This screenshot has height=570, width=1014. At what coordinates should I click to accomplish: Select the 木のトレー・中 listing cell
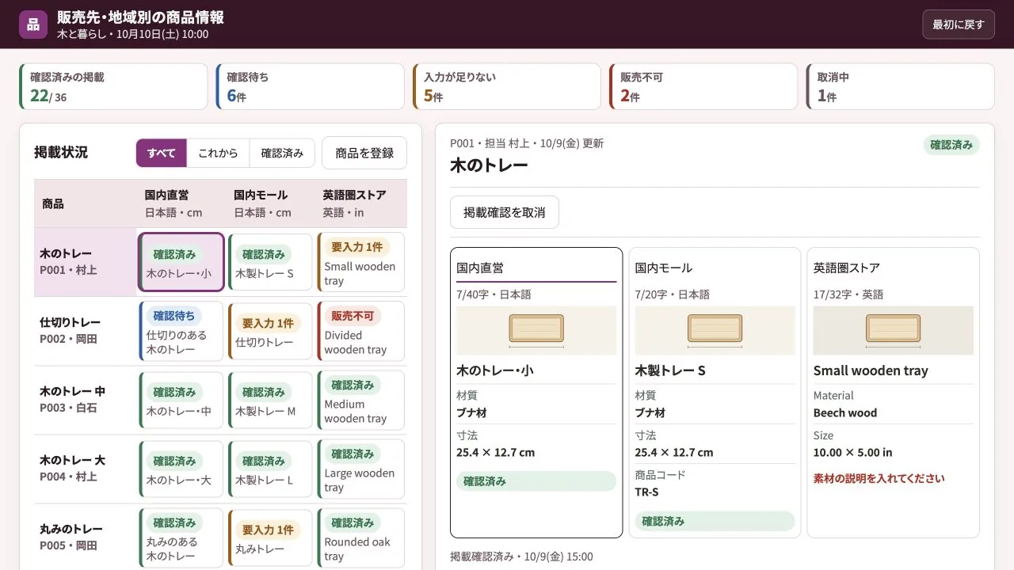coord(181,400)
